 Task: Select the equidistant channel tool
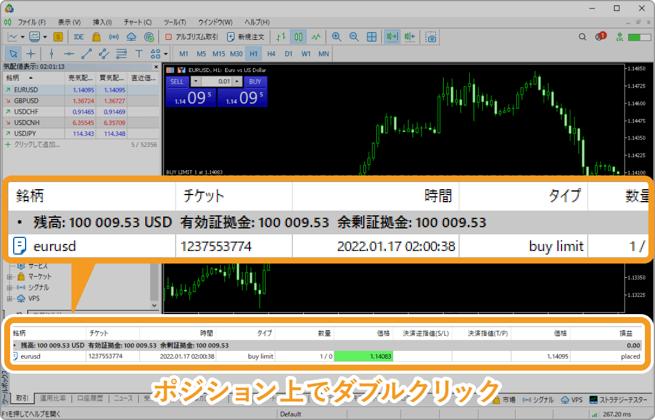click(104, 54)
